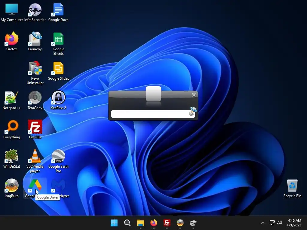The width and height of the screenshot is (307, 230).
Task: Select the VLC media player shortcut
Action: (35, 161)
